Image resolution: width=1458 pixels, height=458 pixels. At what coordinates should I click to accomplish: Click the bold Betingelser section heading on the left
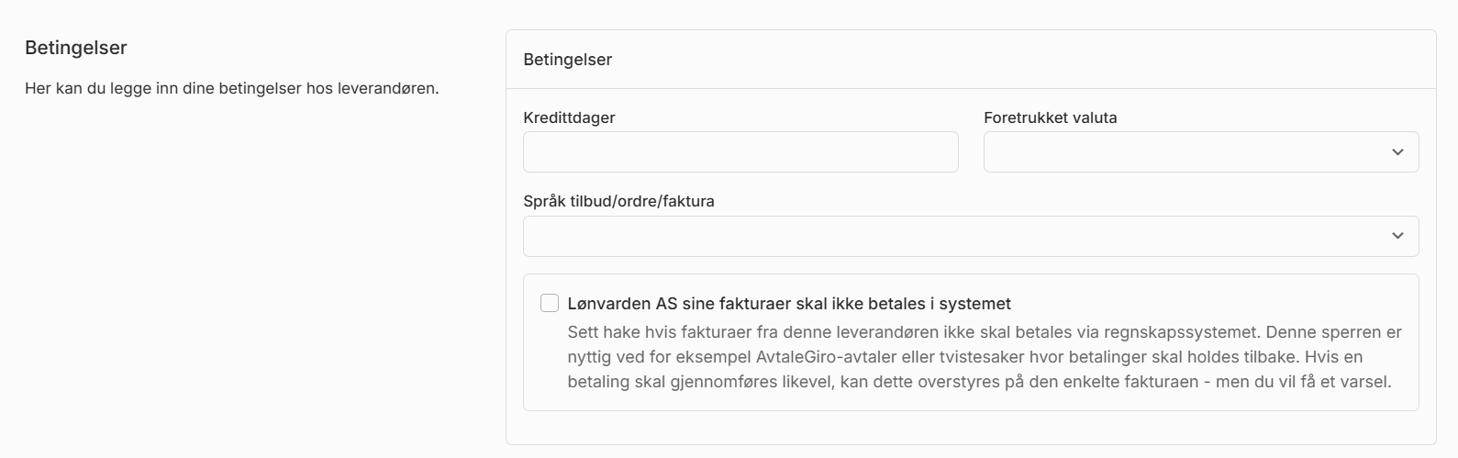click(x=76, y=48)
